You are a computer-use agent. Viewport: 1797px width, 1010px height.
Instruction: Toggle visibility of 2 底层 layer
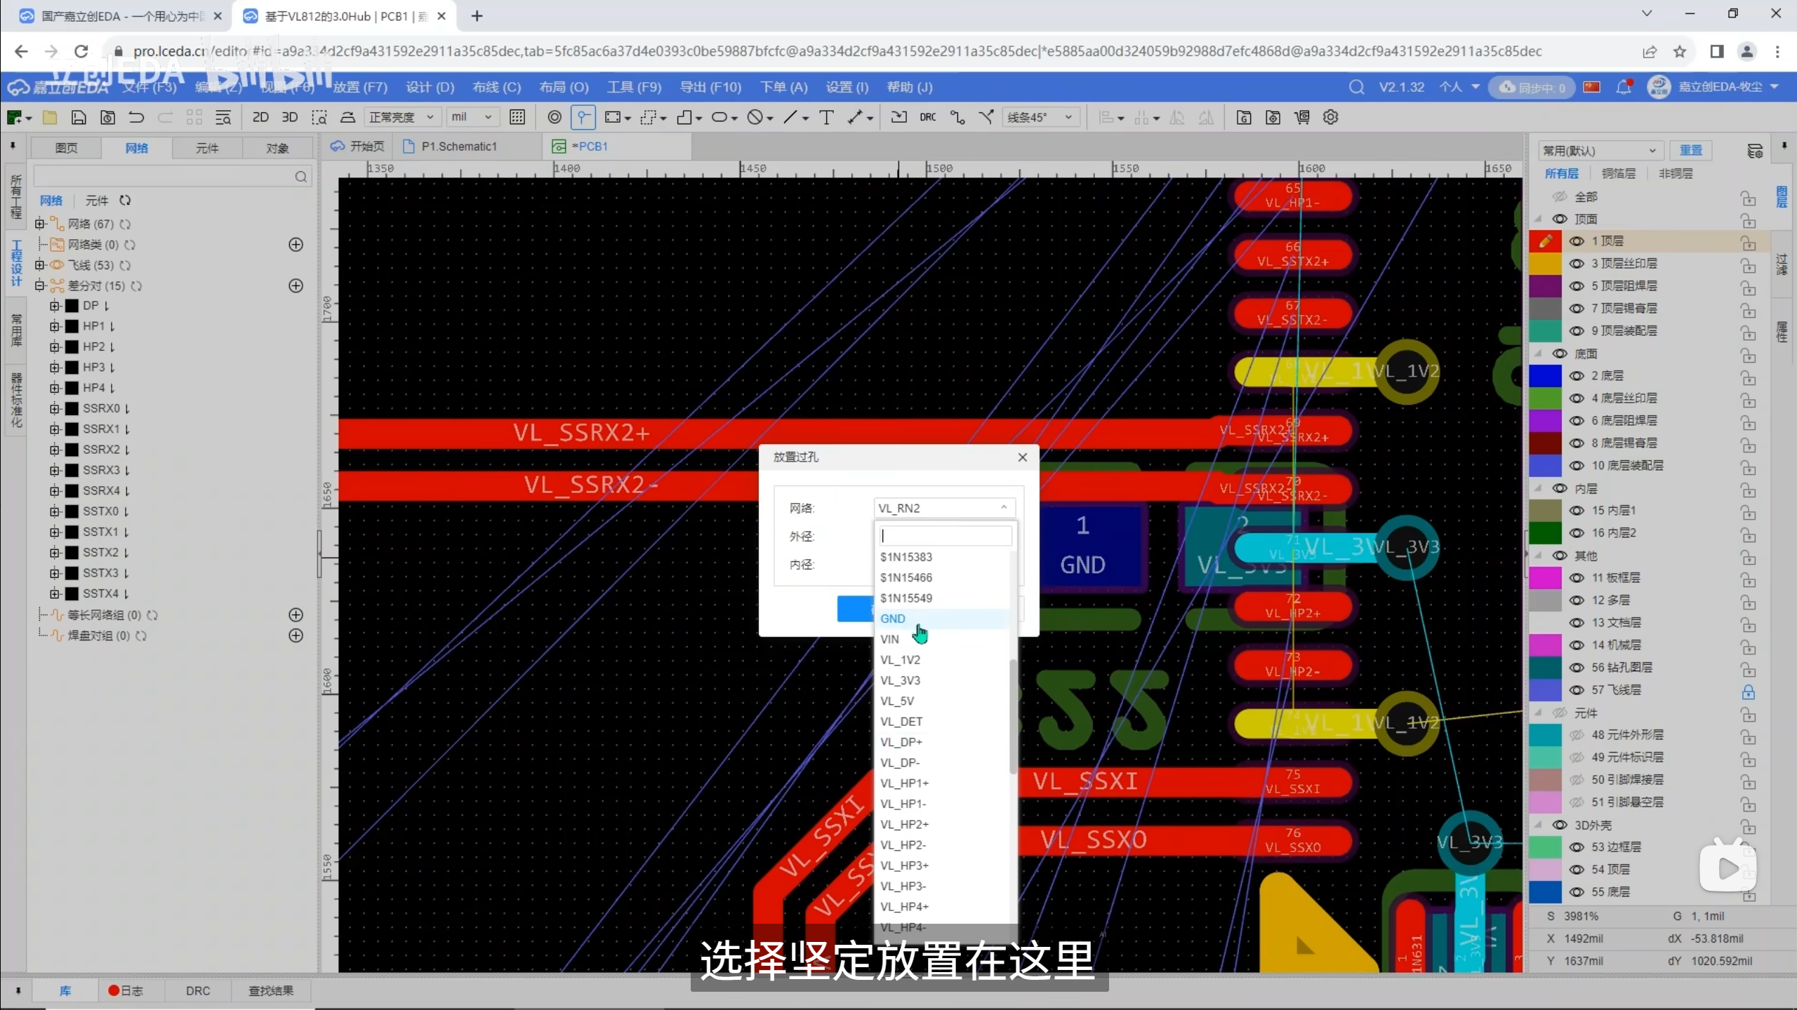tap(1577, 376)
